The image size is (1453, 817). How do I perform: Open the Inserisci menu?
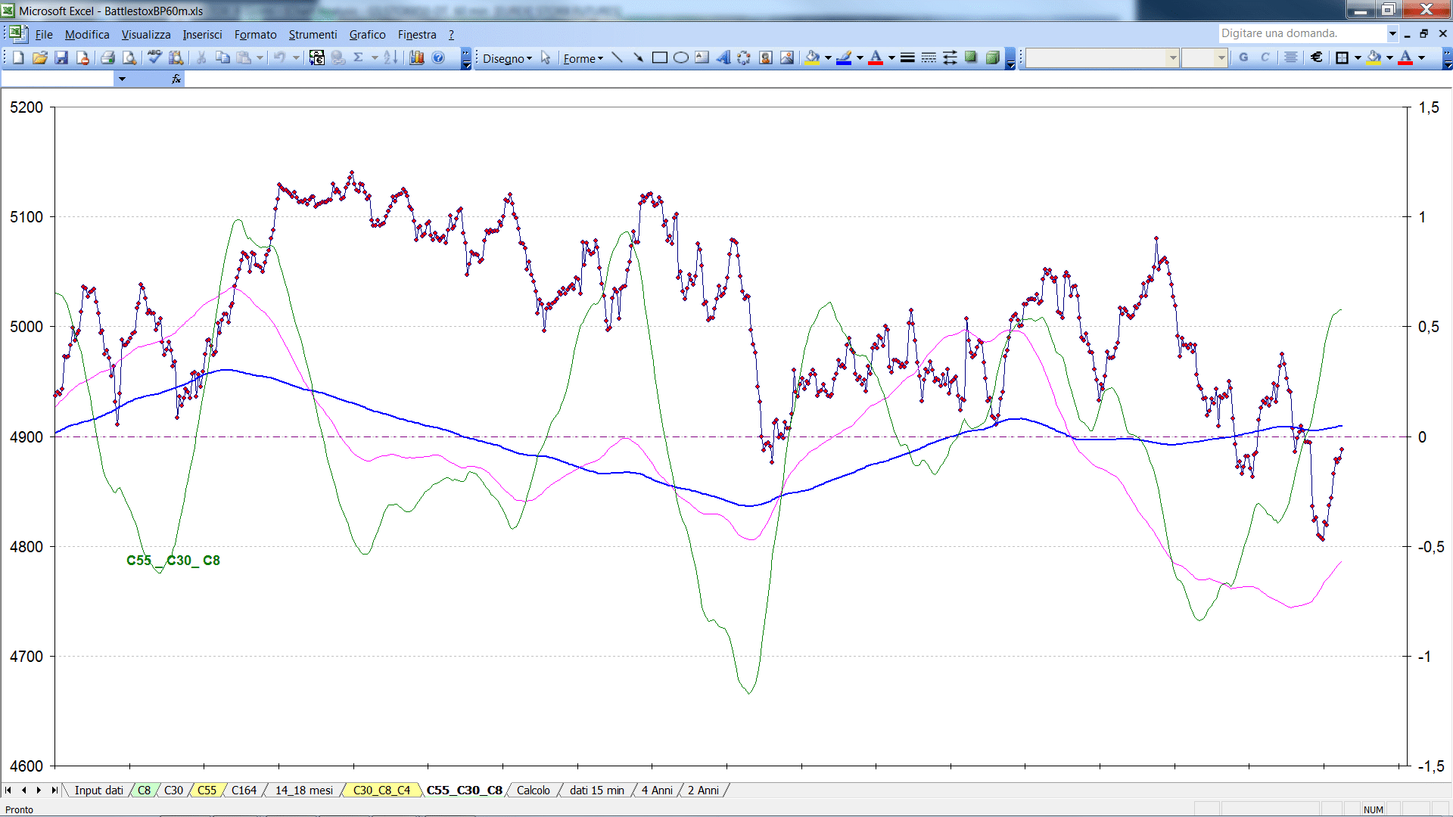coord(202,34)
